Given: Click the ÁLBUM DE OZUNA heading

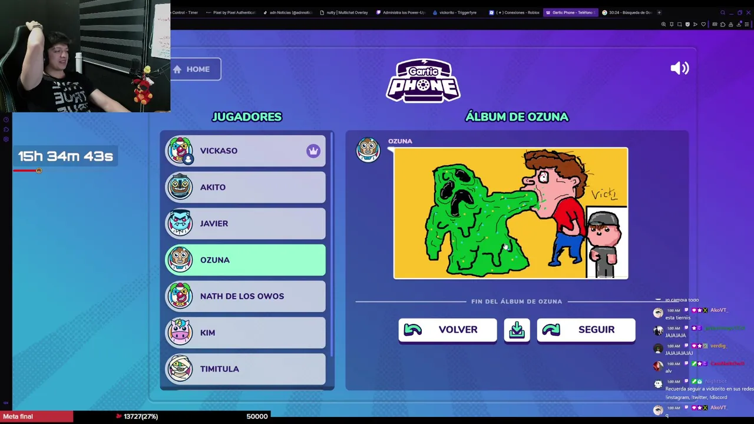Looking at the screenshot, I should click(517, 117).
